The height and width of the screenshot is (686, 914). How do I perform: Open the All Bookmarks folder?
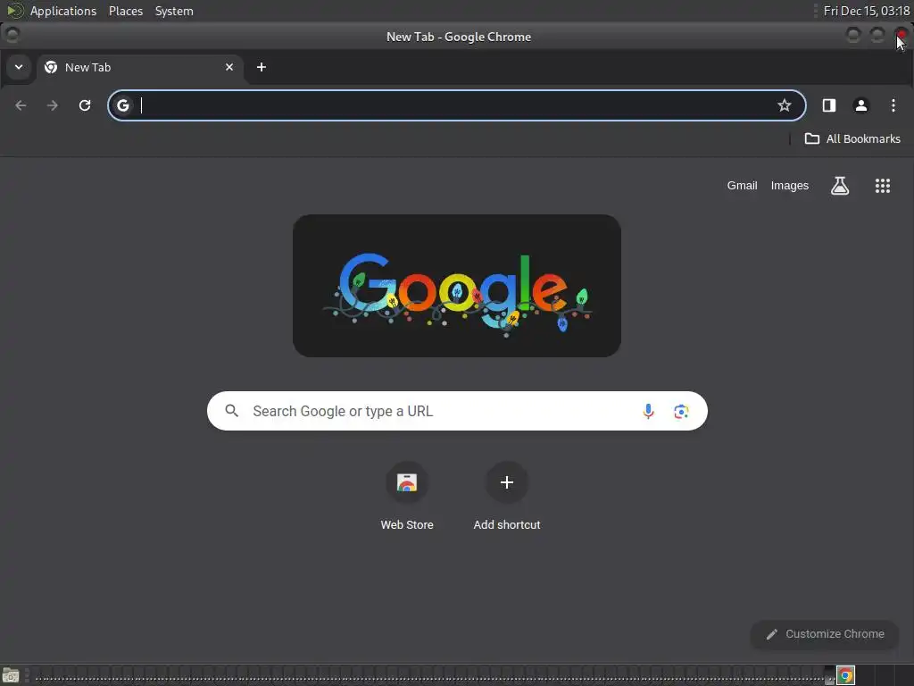coord(852,138)
